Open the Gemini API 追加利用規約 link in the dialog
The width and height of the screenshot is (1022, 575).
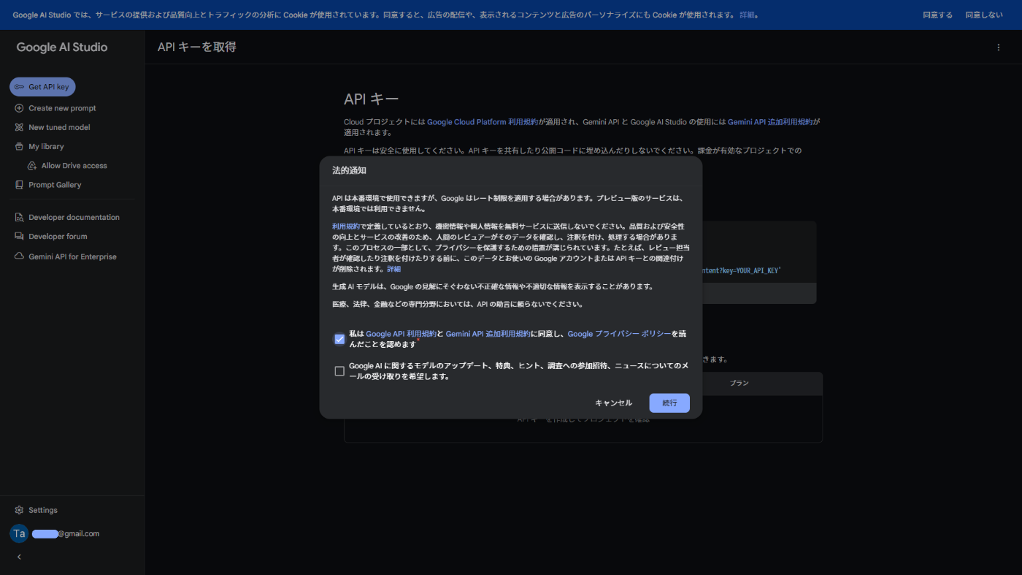point(488,334)
